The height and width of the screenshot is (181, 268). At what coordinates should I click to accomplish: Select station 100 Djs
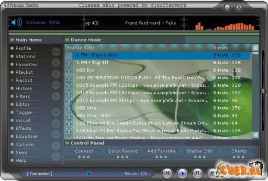point(157,70)
